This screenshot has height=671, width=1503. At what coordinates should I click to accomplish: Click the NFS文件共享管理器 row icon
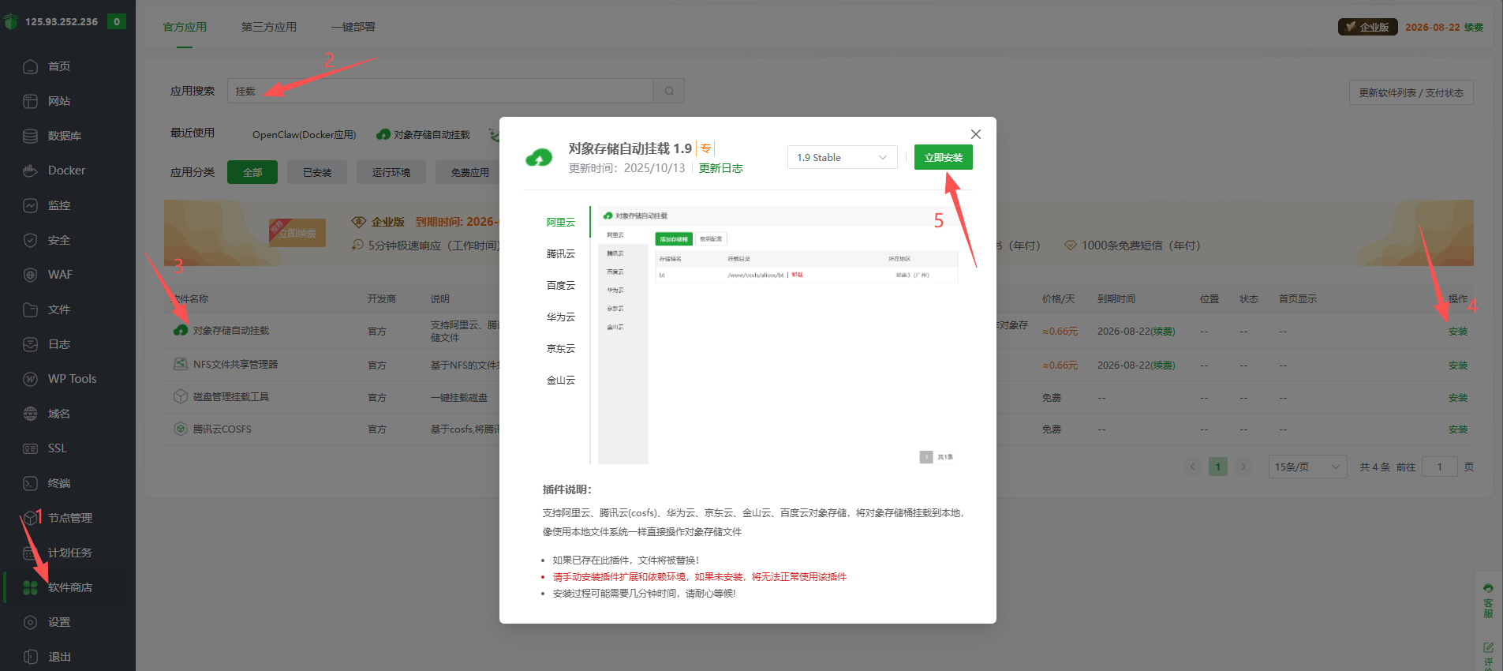coord(181,364)
